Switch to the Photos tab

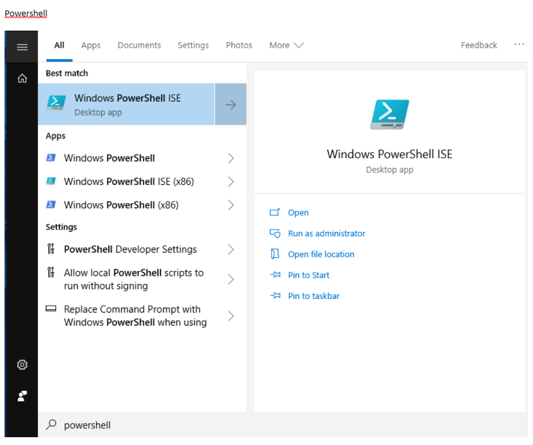click(238, 46)
